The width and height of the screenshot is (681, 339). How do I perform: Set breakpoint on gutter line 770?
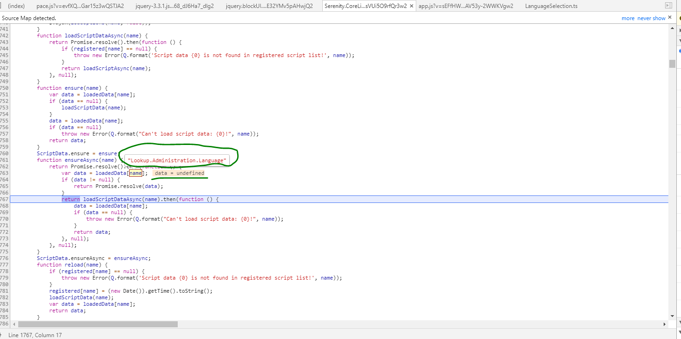[5, 219]
